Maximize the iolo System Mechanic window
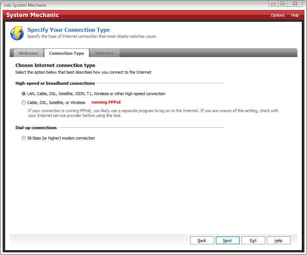The height and width of the screenshot is (255, 307). pyautogui.click(x=283, y=4)
